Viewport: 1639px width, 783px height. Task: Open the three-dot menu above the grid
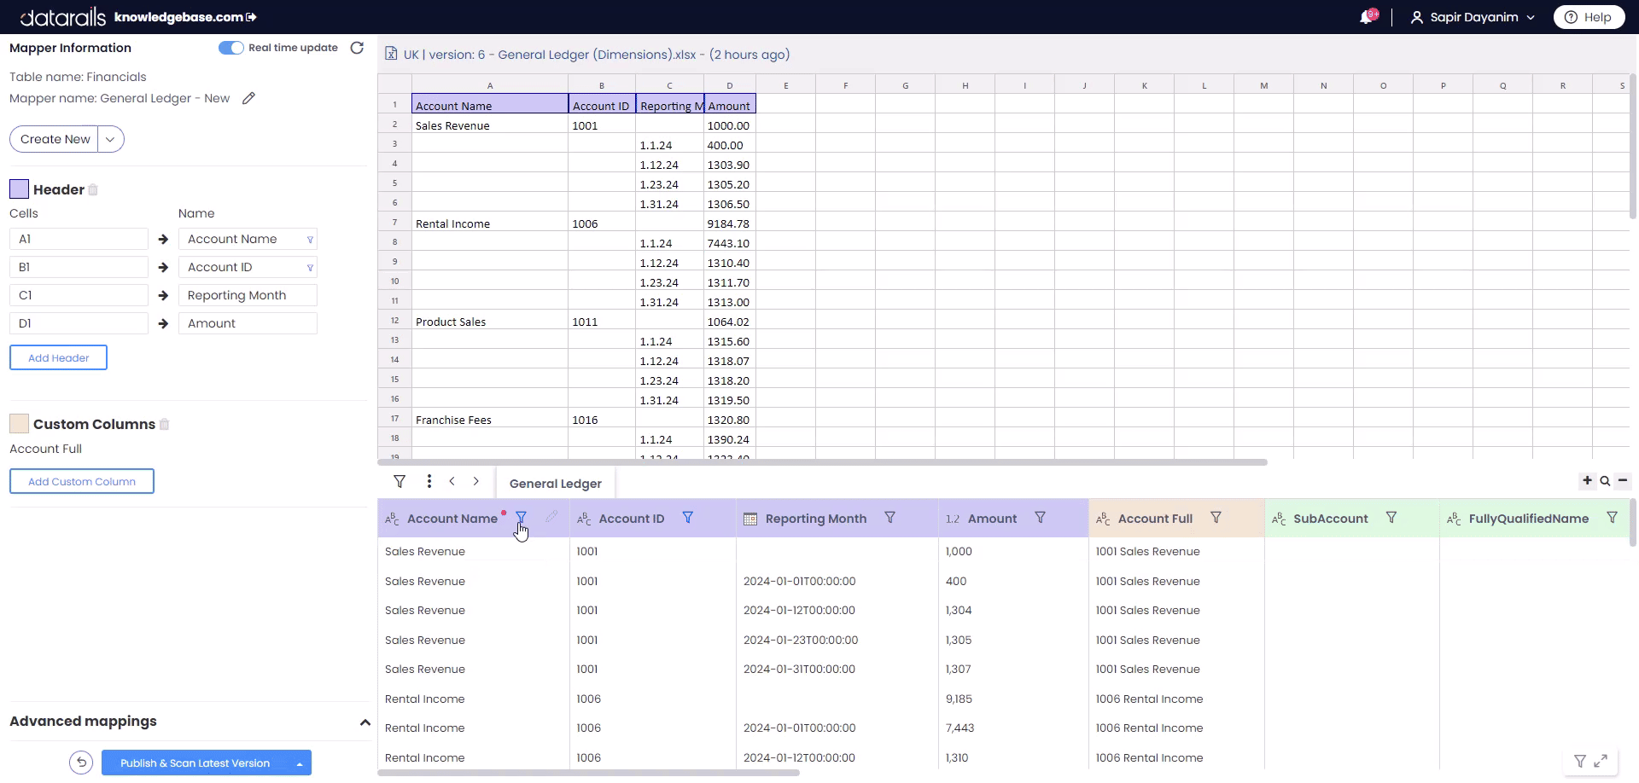click(x=429, y=482)
